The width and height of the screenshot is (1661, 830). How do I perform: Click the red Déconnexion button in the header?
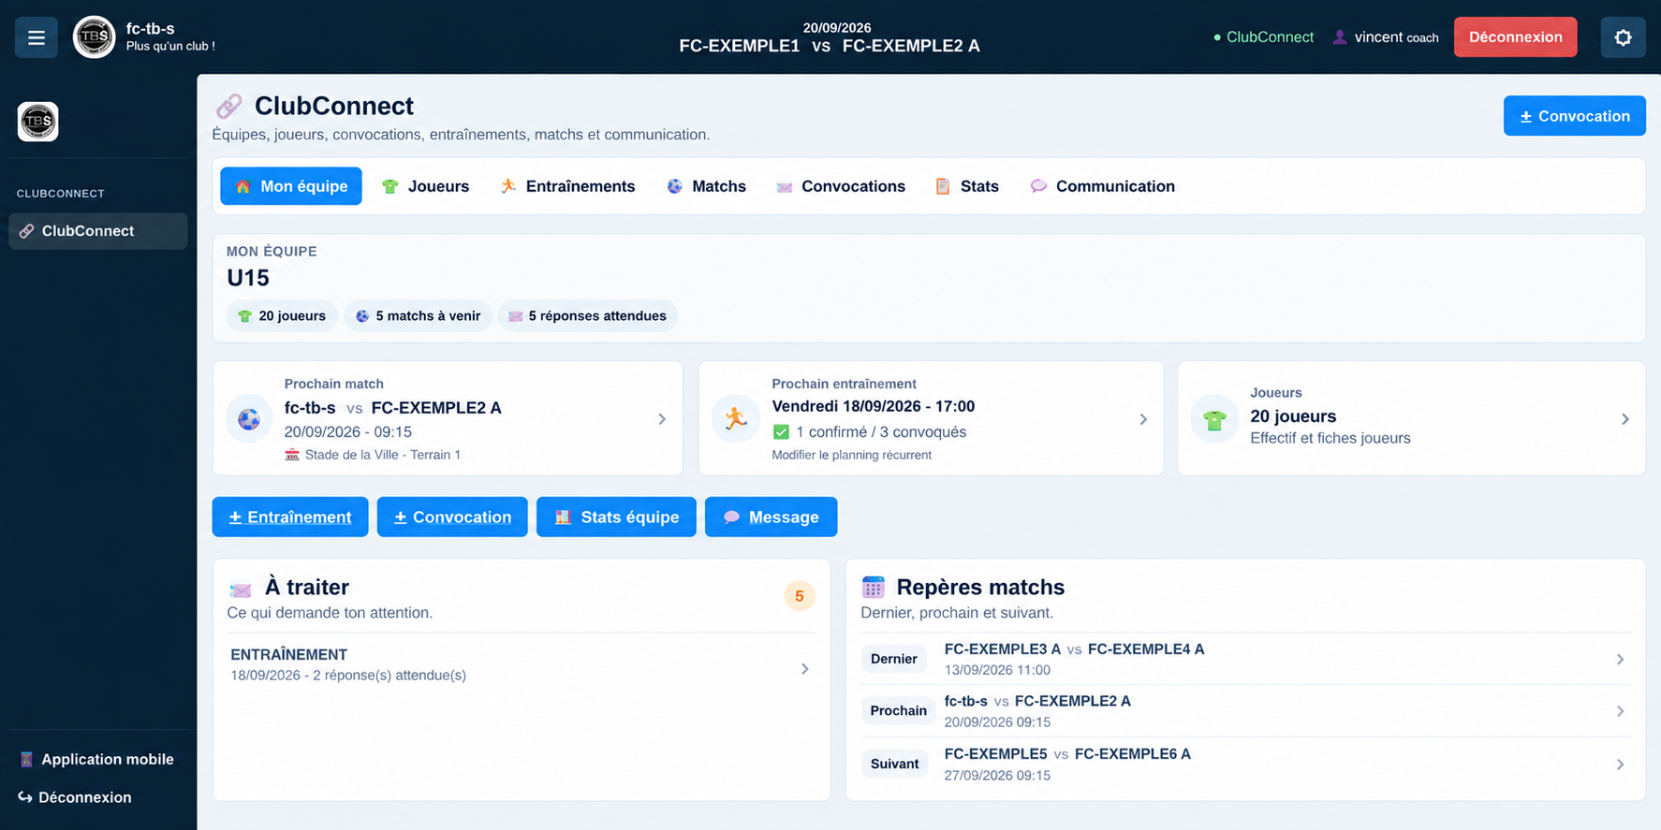(x=1515, y=37)
